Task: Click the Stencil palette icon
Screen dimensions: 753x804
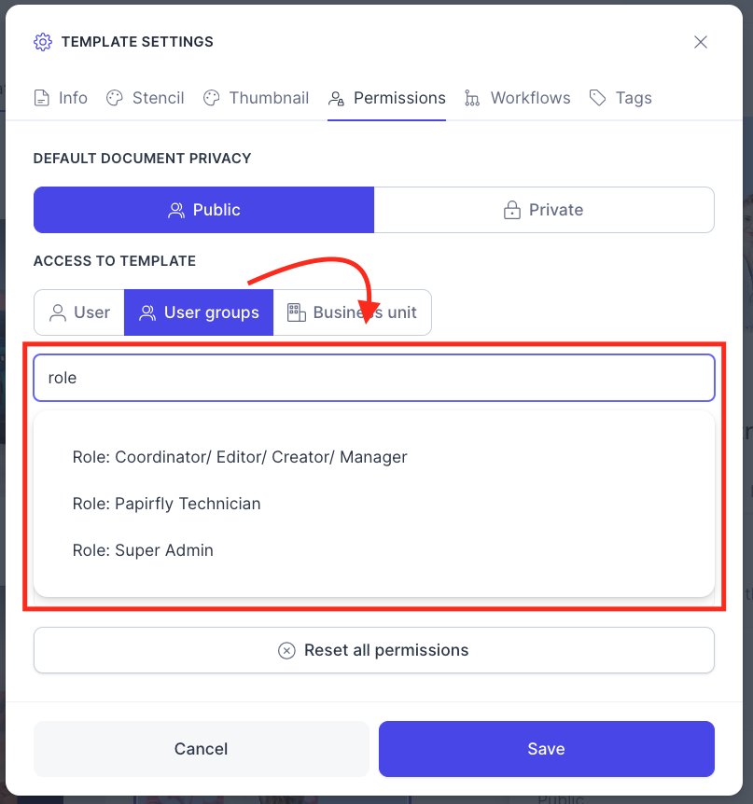Action: [115, 97]
